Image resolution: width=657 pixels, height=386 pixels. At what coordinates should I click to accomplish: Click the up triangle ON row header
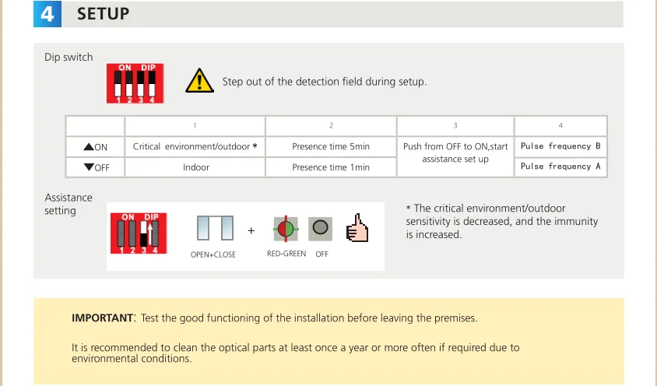pyautogui.click(x=96, y=146)
